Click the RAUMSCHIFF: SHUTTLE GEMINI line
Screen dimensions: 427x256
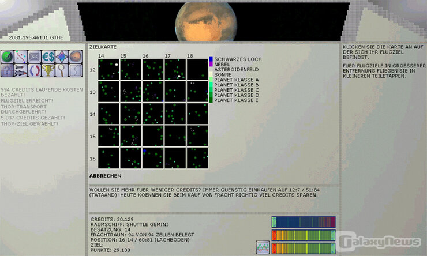pyautogui.click(x=129, y=224)
